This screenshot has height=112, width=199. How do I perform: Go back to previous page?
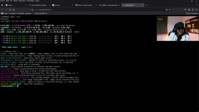[2, 10]
